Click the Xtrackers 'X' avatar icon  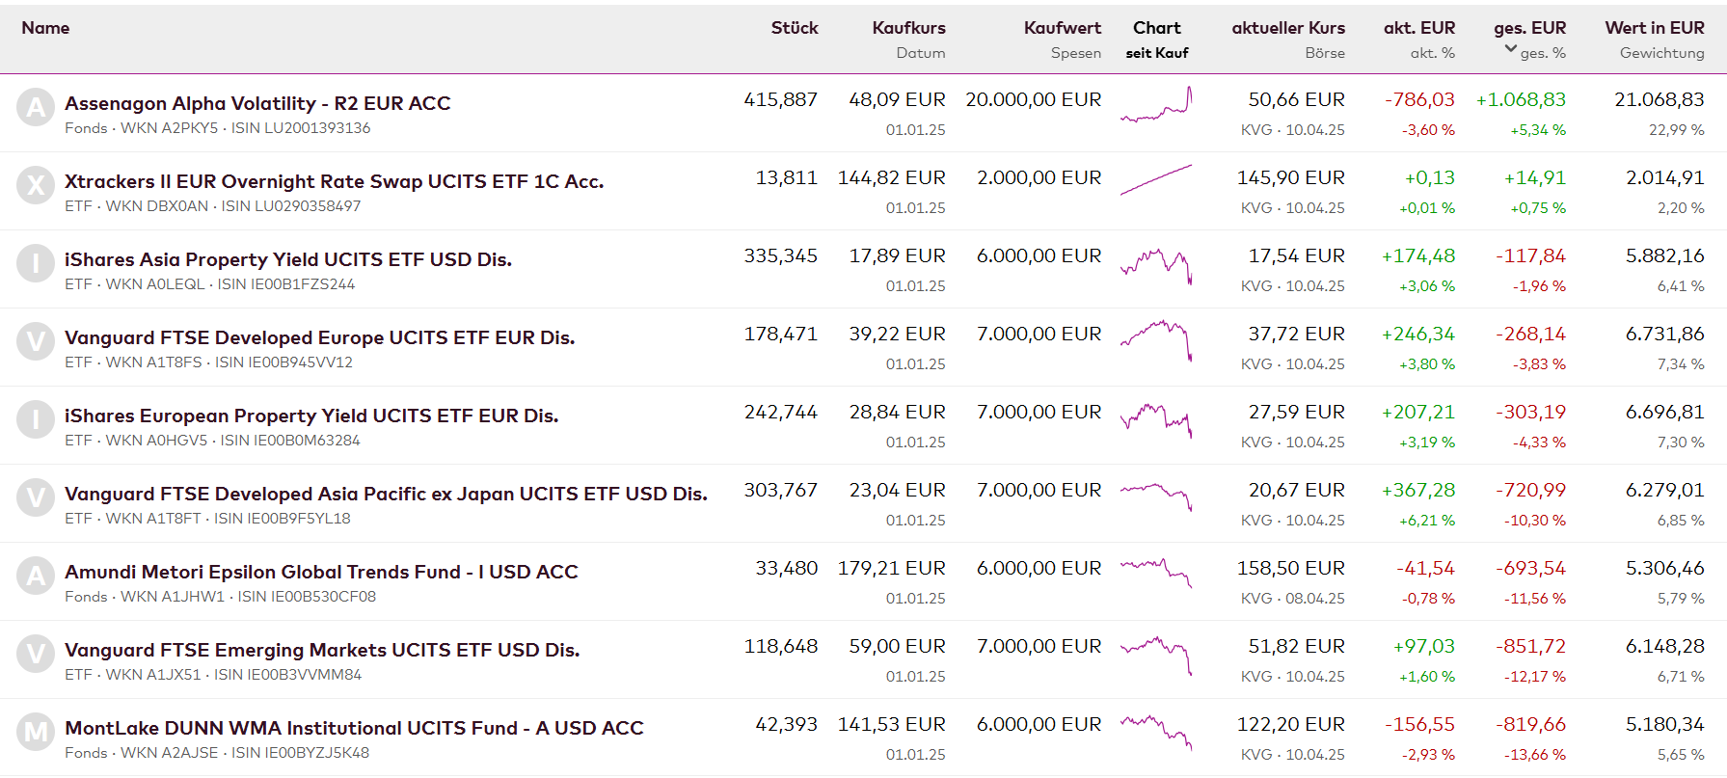point(36,185)
